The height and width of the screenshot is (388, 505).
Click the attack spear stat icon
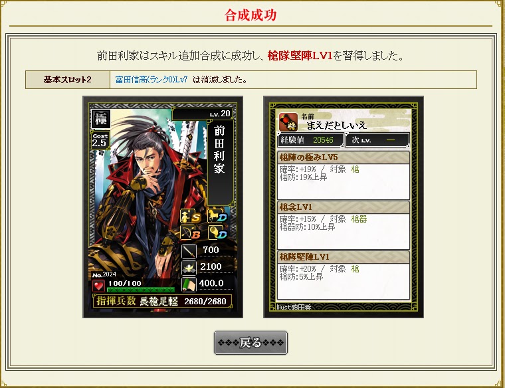[189, 251]
